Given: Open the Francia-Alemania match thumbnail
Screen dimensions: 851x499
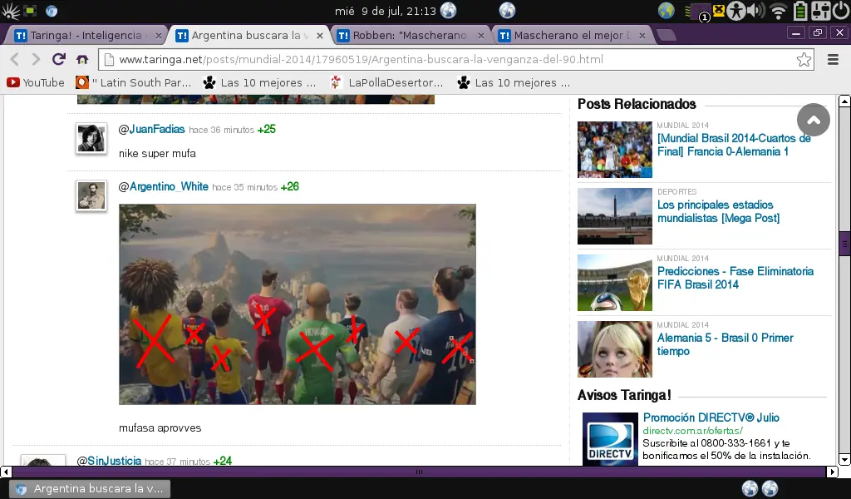Looking at the screenshot, I should [x=615, y=150].
